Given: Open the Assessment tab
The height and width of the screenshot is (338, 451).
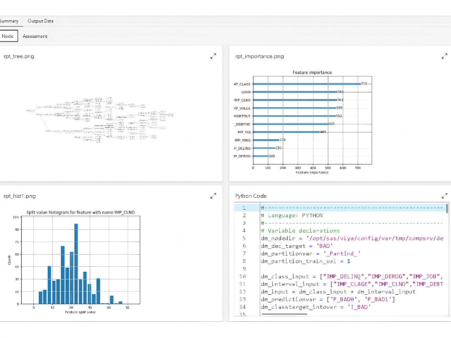Looking at the screenshot, I should pyautogui.click(x=35, y=36).
